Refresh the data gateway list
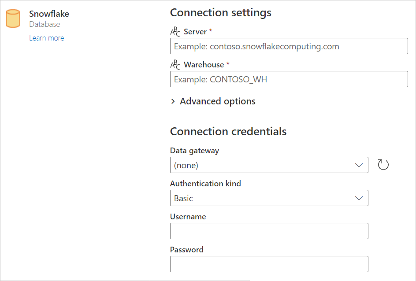 383,164
